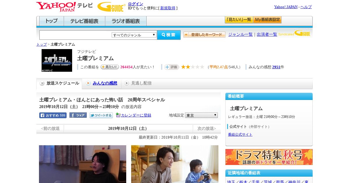Viewport: 349px width, 183px height.
Task: Expand the 登録したキーワード dropdown
Action: [x=204, y=35]
